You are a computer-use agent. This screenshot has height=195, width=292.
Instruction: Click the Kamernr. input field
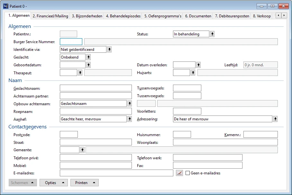click(260, 135)
